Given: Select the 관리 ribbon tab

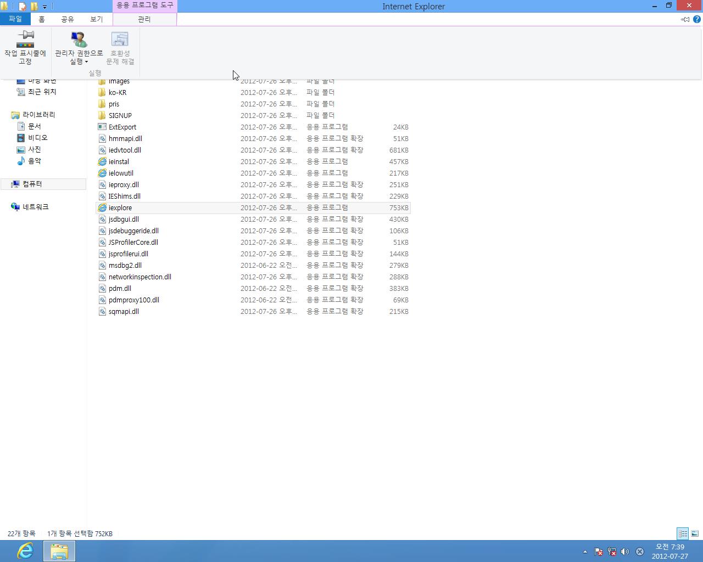Looking at the screenshot, I should (x=144, y=19).
